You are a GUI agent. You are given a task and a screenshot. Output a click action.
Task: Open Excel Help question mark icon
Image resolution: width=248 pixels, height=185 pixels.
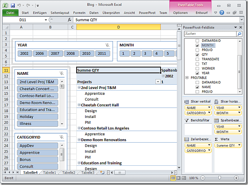(x=222, y=12)
